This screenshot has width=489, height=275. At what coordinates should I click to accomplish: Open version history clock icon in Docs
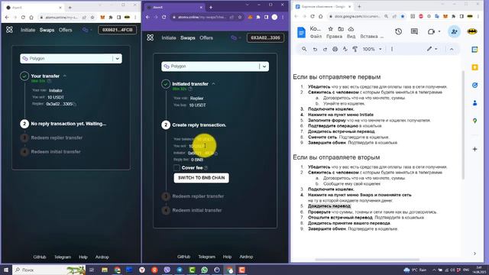coord(398,31)
